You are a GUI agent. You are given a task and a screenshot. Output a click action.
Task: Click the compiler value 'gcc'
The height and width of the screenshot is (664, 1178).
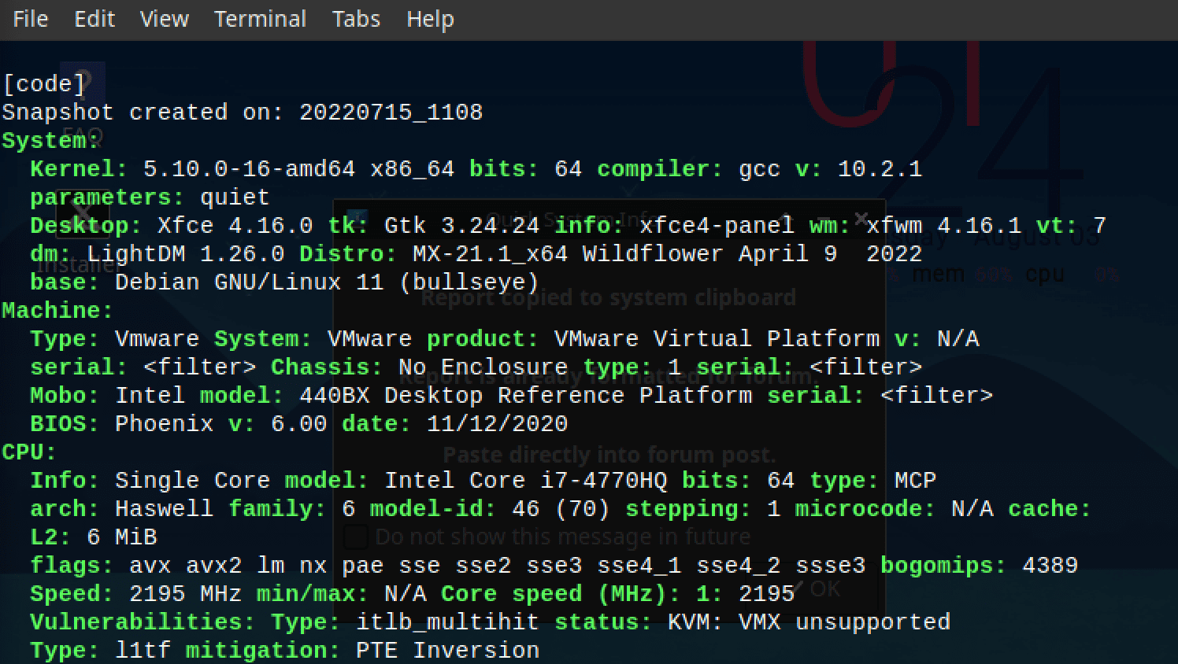760,169
